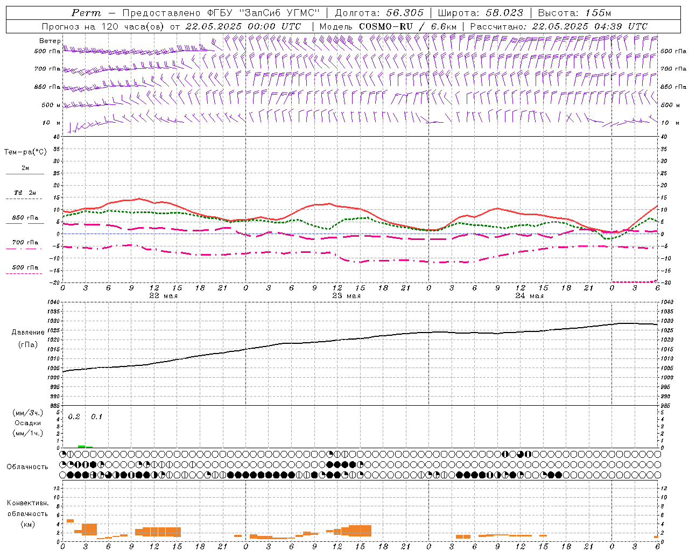Click the pink dashed sample under temperature-legend "500 гПа"

[x=24, y=274]
